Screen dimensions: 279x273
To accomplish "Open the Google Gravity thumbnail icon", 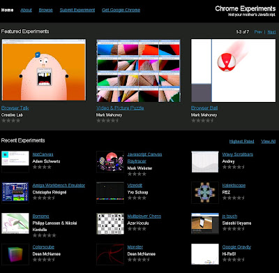I will (x=205, y=254).
